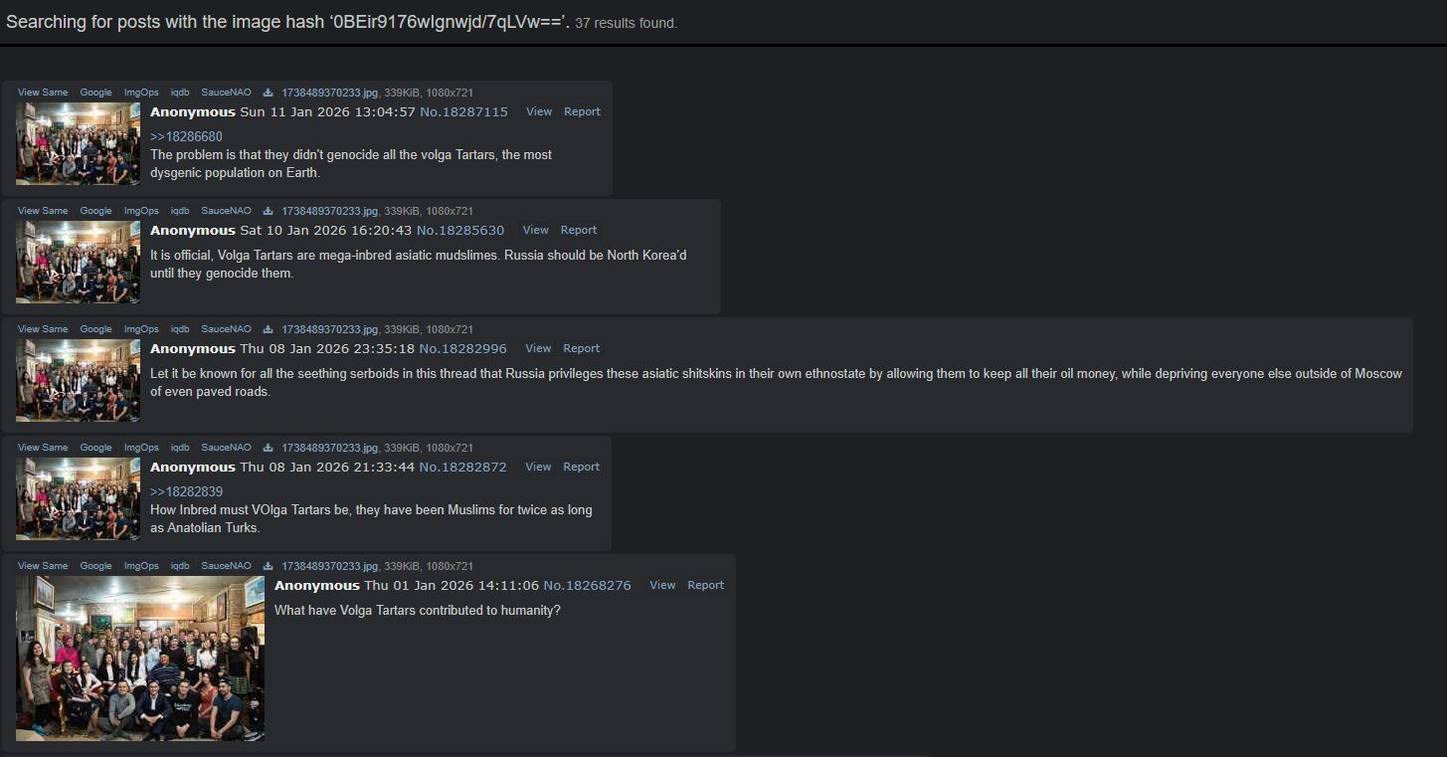Screen dimensions: 1447x757
Task: Click download icon for post No.18285630 image
Action: (268, 211)
